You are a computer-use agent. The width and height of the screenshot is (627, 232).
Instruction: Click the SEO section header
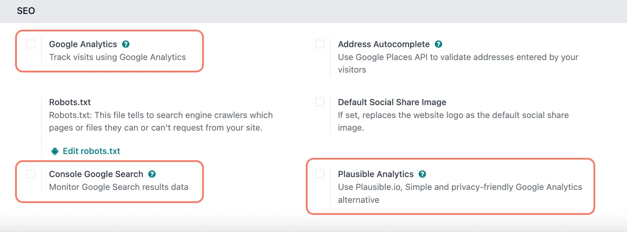[x=26, y=11]
